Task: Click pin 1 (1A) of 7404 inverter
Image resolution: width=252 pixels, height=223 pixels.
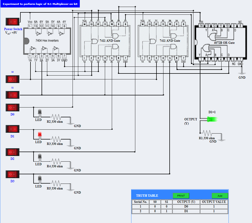Action: [30, 56]
